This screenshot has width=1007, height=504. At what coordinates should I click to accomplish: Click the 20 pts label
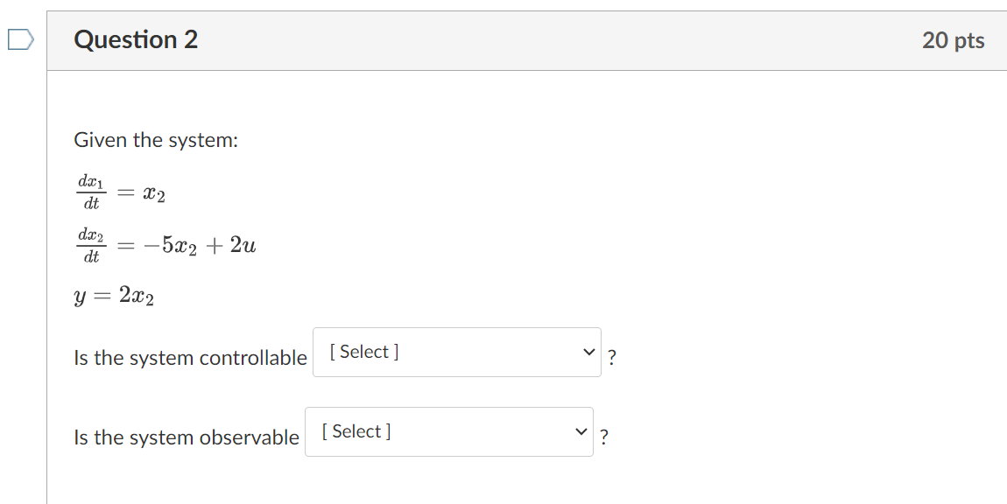click(953, 40)
